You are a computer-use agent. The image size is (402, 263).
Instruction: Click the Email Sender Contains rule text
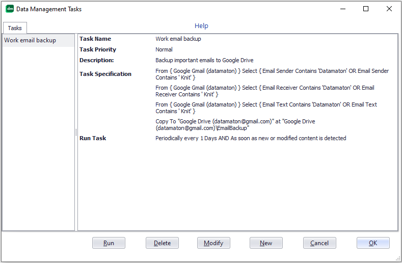point(272,74)
